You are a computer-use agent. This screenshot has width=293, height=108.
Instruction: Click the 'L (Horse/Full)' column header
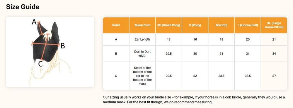[248, 25]
